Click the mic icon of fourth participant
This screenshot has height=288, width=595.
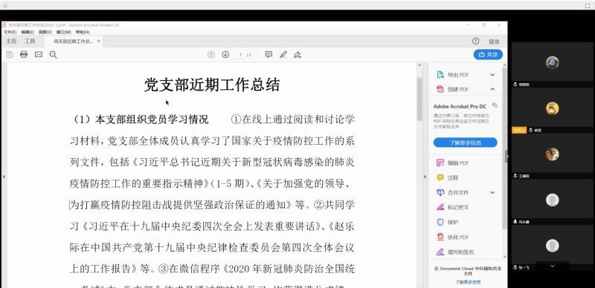point(515,222)
